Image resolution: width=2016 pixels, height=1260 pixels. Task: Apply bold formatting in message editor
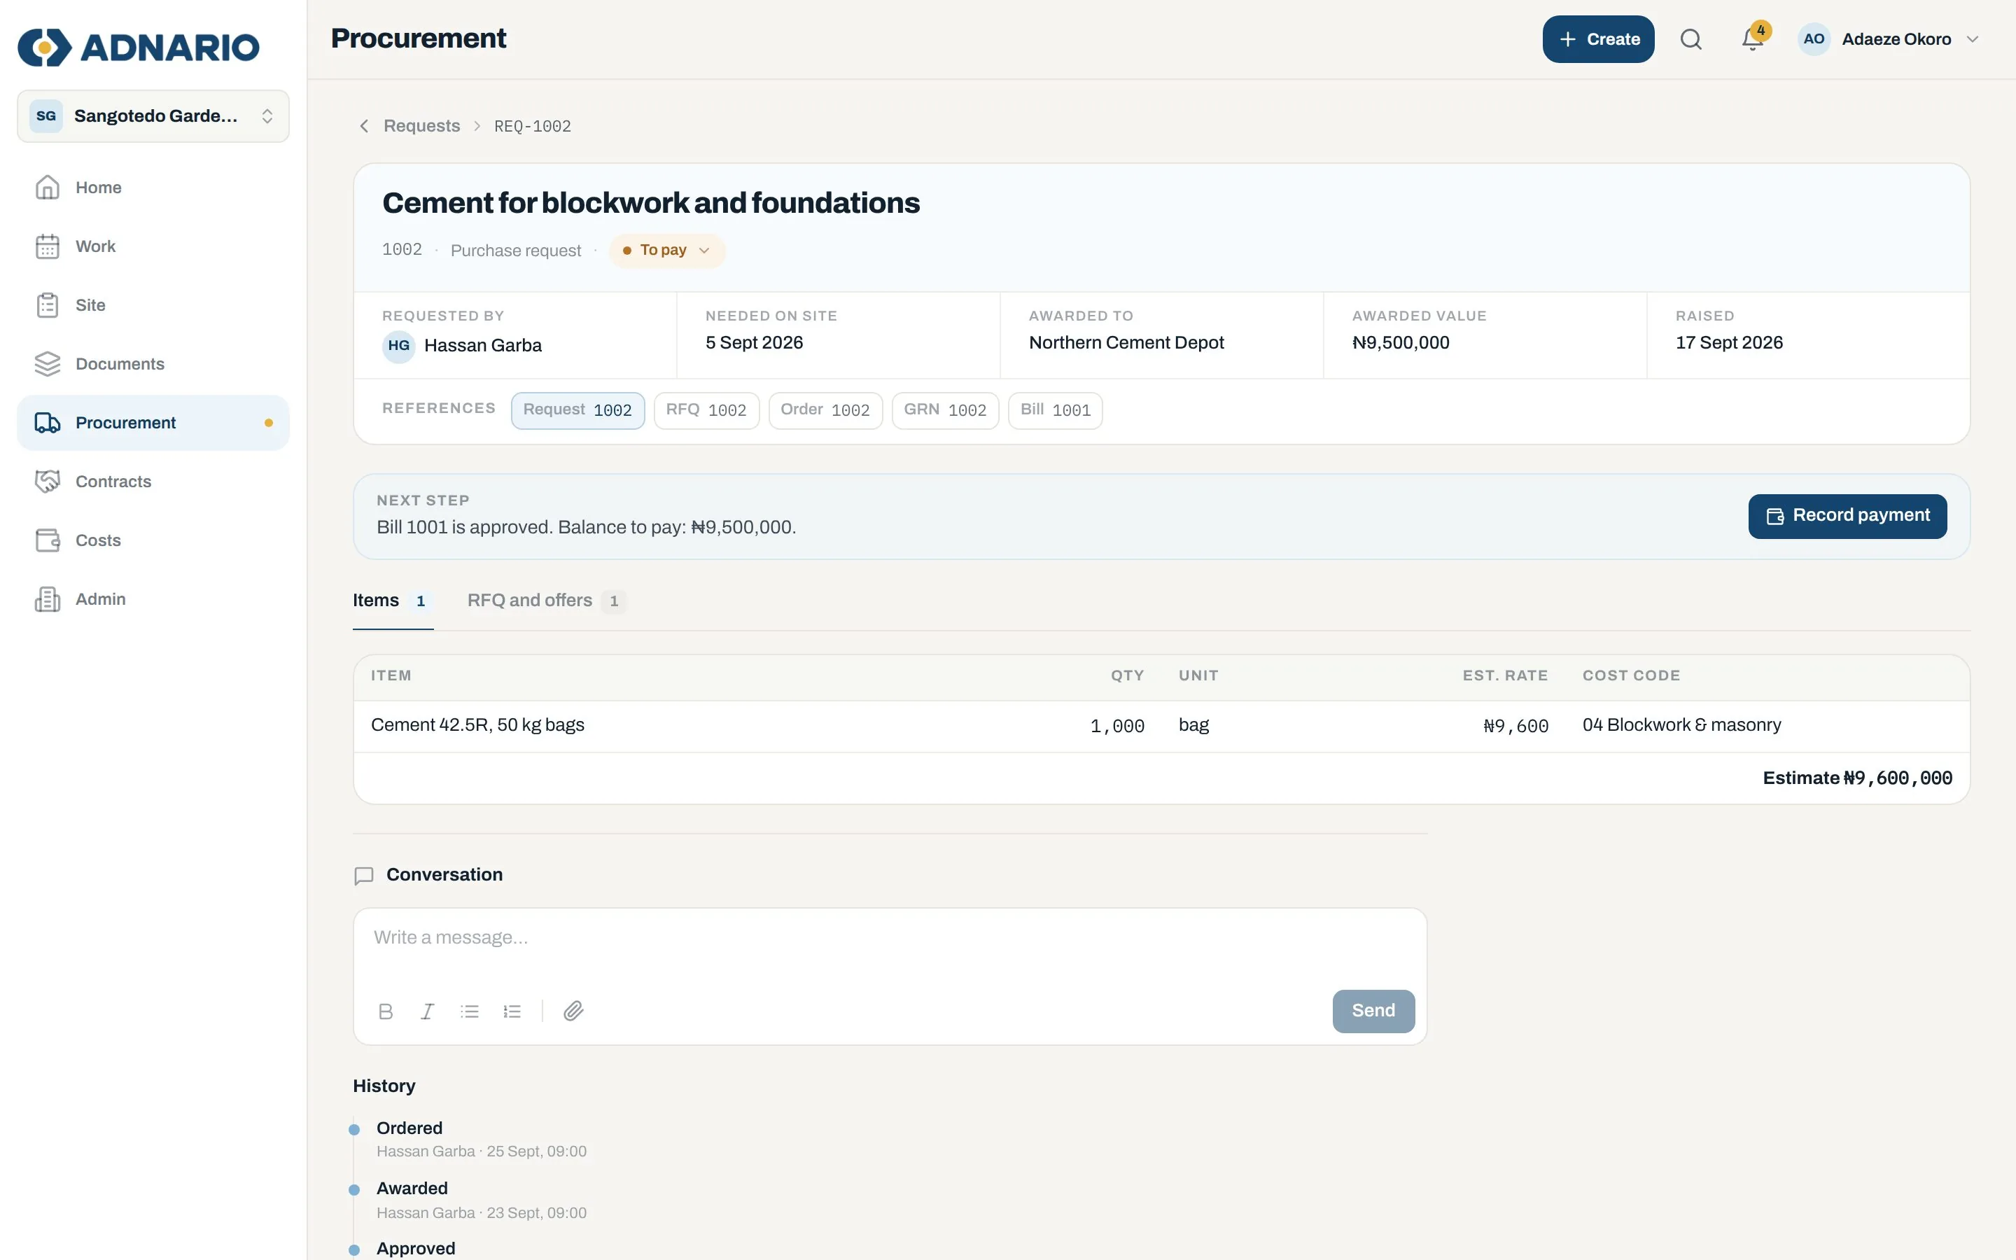coord(385,1011)
